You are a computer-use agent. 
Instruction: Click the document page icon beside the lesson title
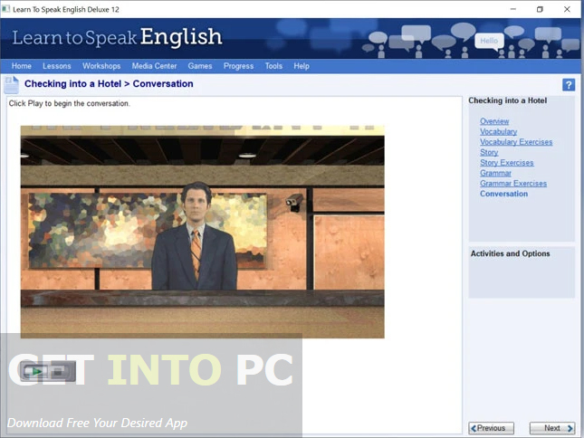(11, 85)
